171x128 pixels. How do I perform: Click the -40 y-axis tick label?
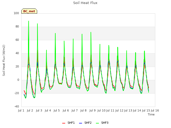point(17,106)
